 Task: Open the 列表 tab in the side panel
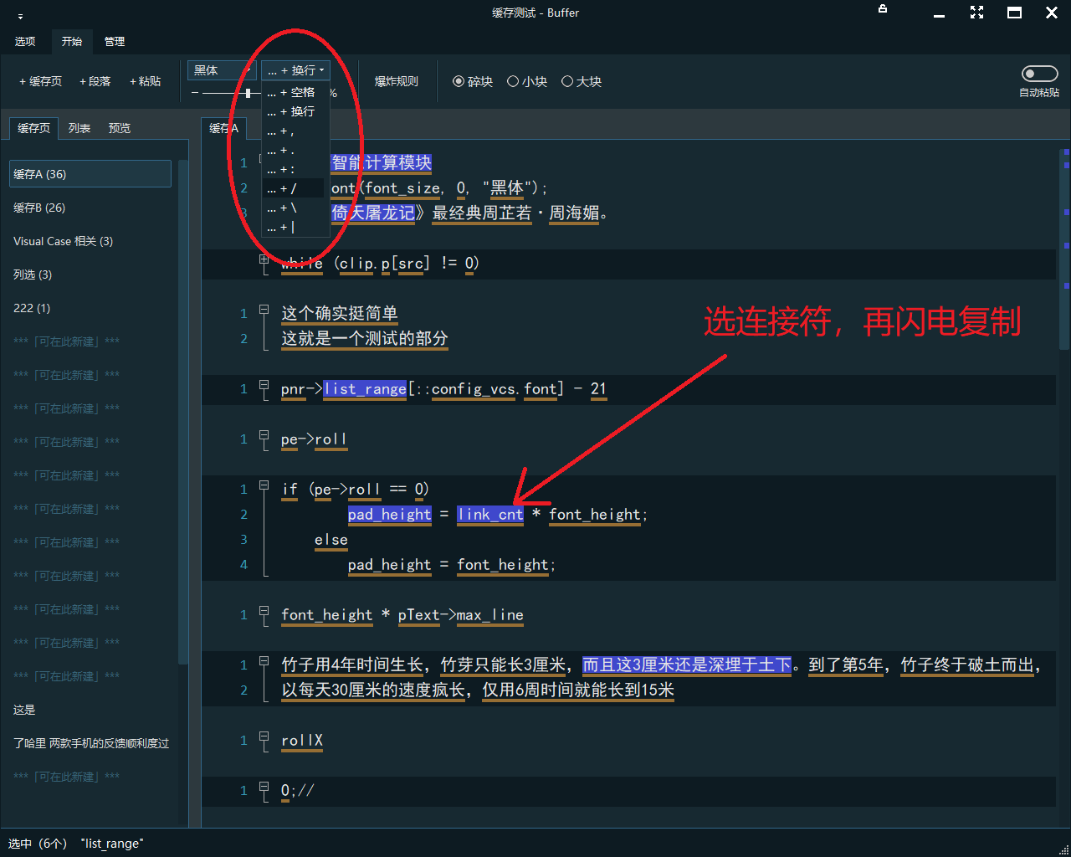(79, 128)
